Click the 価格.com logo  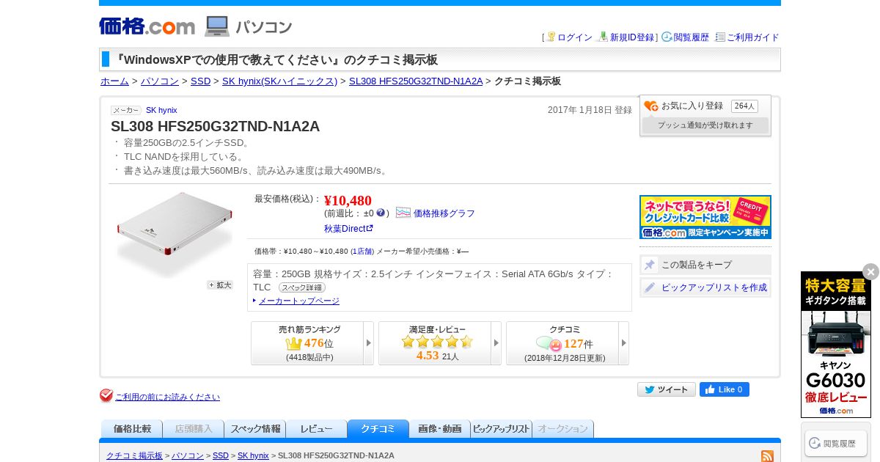(147, 26)
